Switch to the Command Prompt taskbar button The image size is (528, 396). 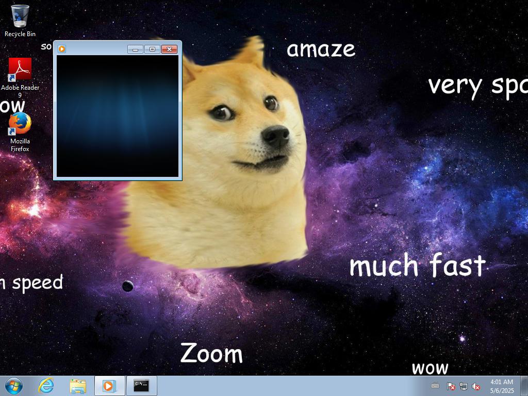141,386
